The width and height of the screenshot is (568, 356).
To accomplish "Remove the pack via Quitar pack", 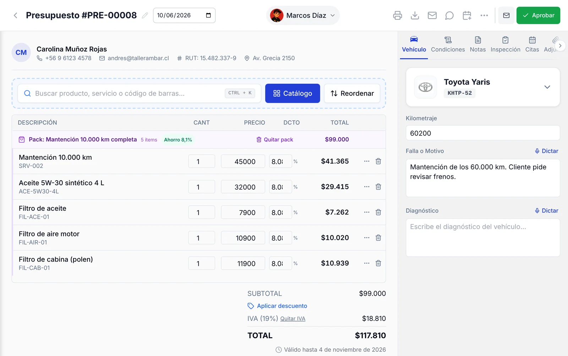I will [275, 139].
